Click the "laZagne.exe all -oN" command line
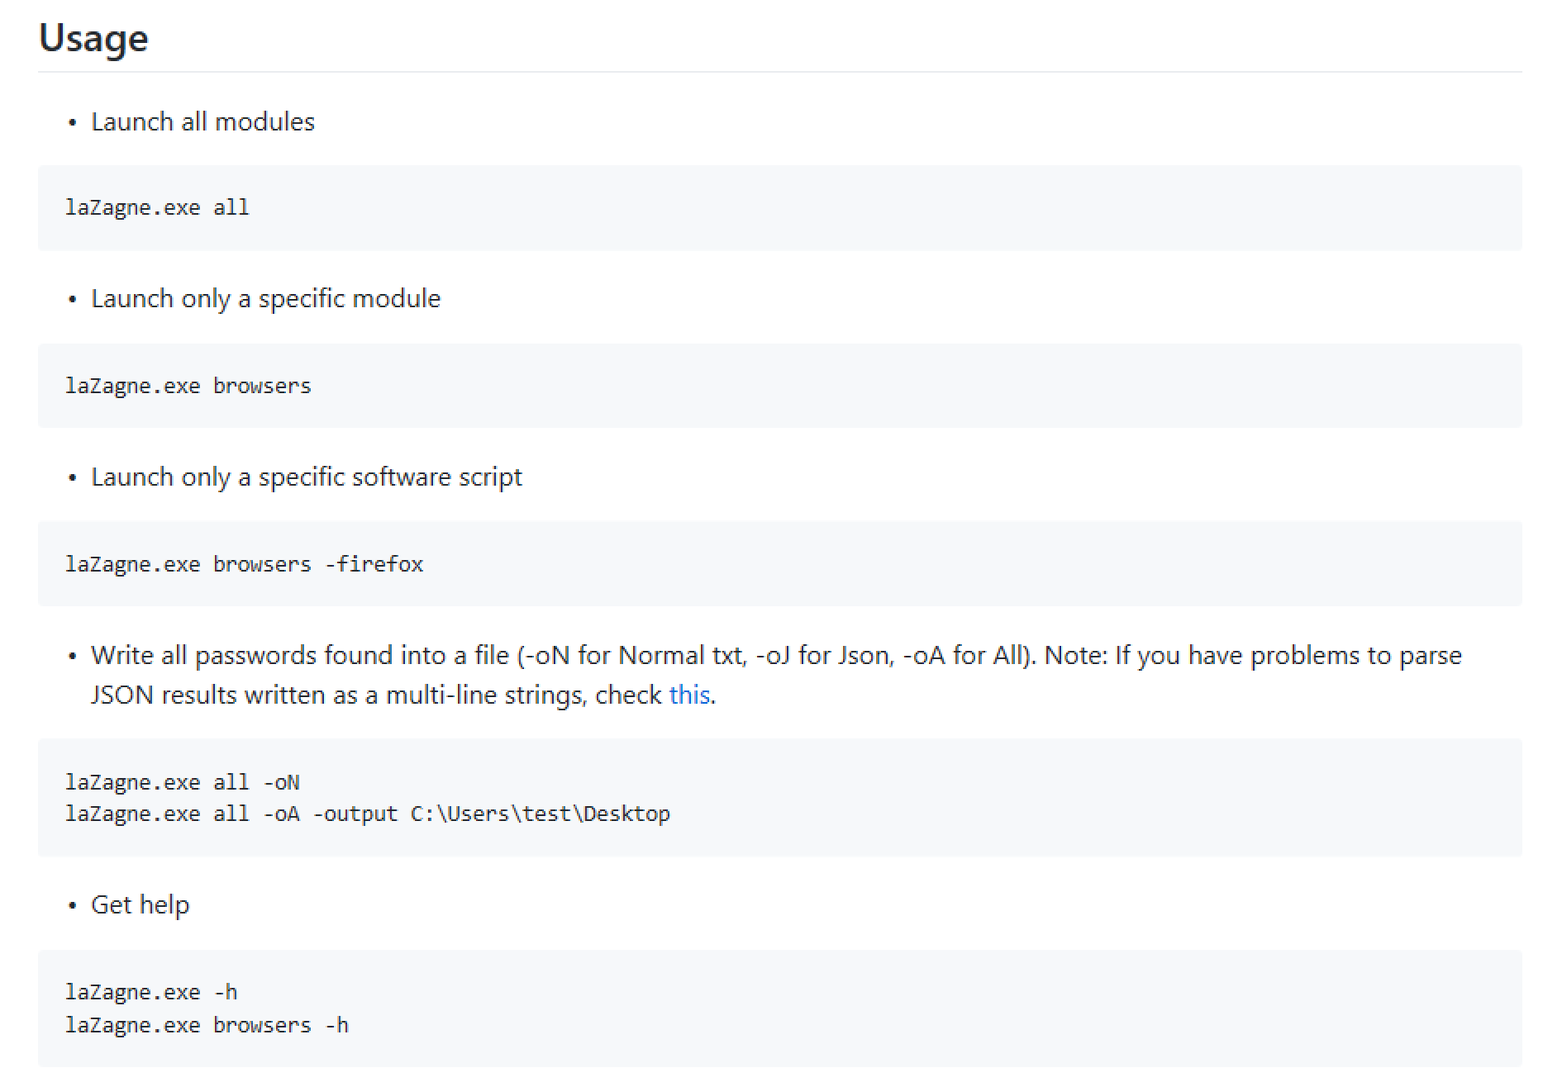The image size is (1567, 1082). click(183, 782)
